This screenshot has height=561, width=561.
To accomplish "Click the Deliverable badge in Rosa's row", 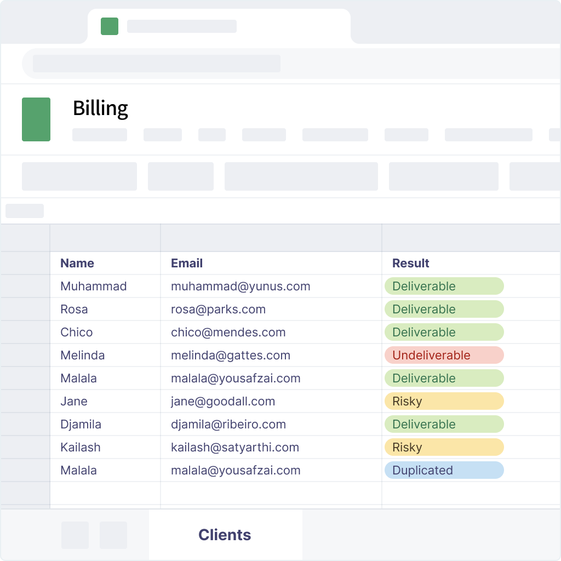I will 444,309.
